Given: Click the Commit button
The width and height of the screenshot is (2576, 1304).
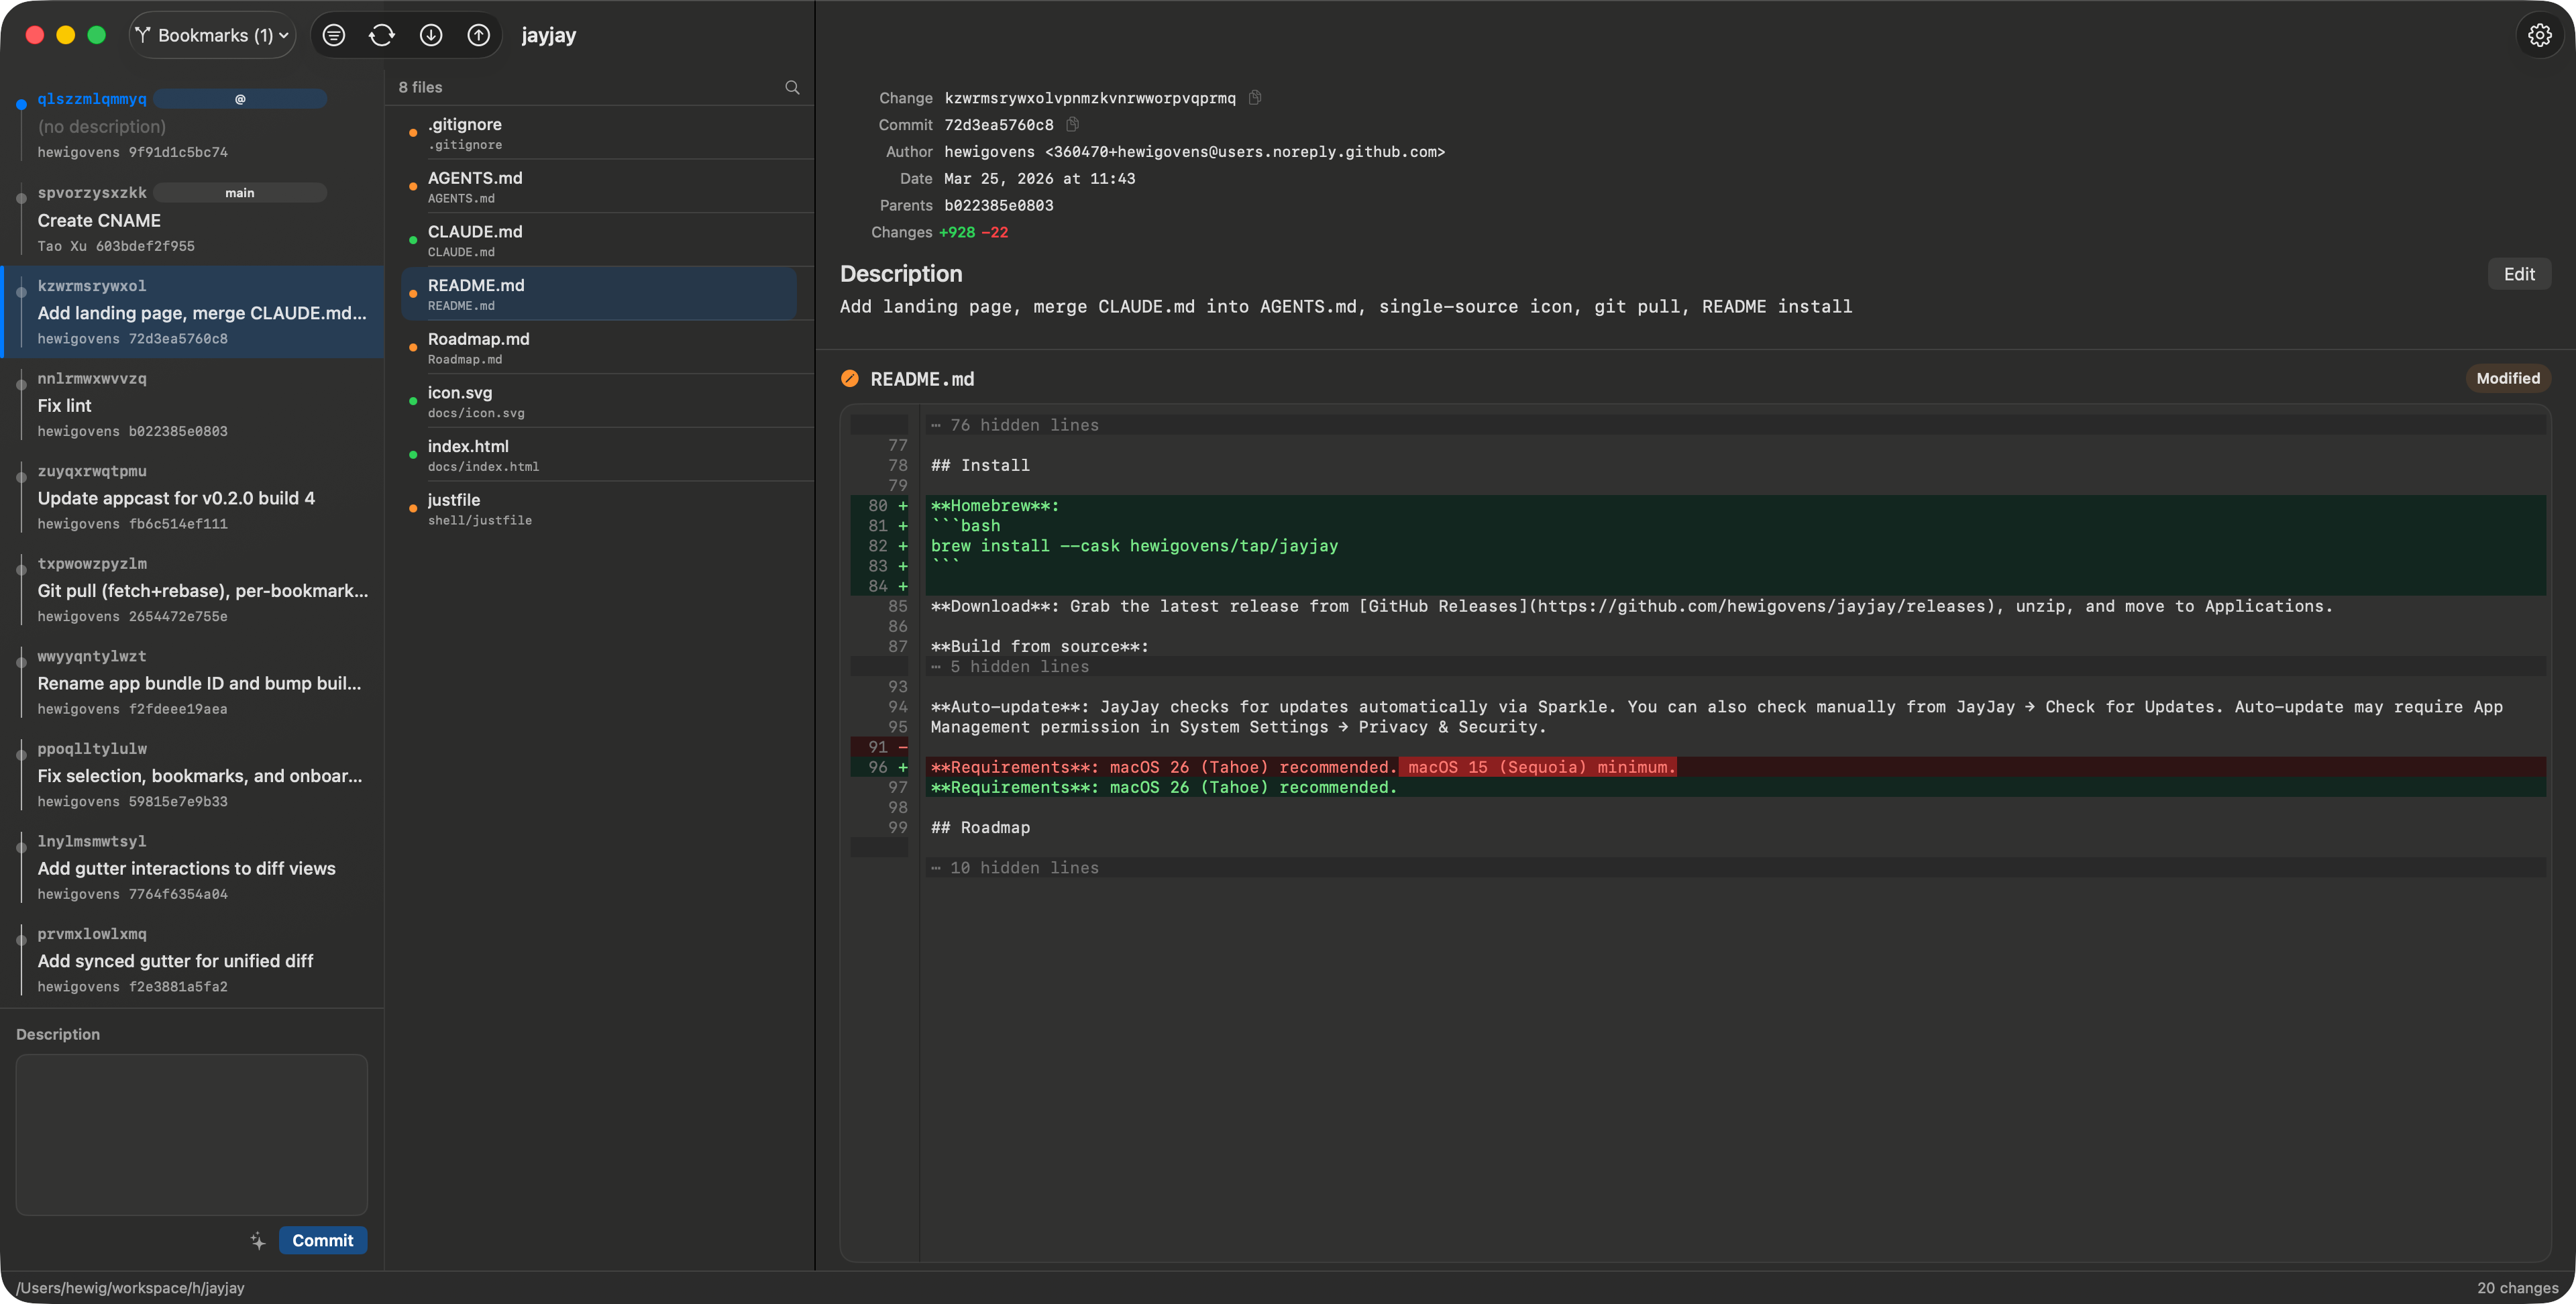Looking at the screenshot, I should [322, 1240].
